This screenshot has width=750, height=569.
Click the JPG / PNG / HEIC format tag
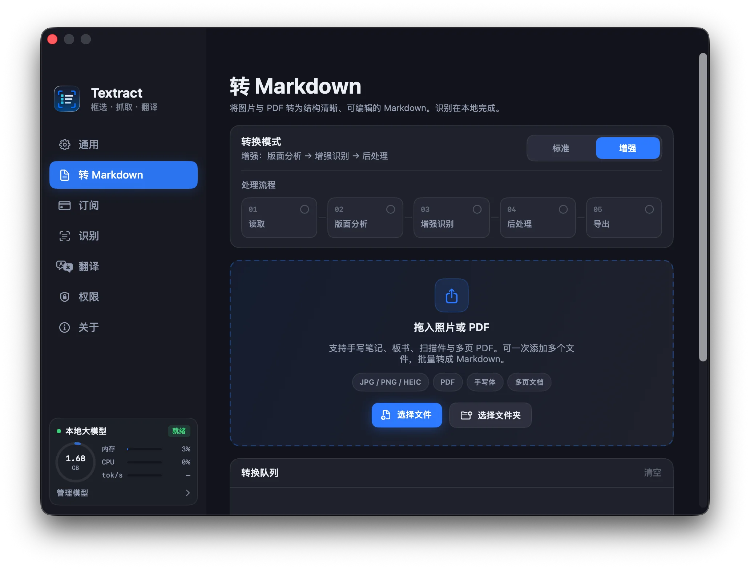(x=390, y=382)
